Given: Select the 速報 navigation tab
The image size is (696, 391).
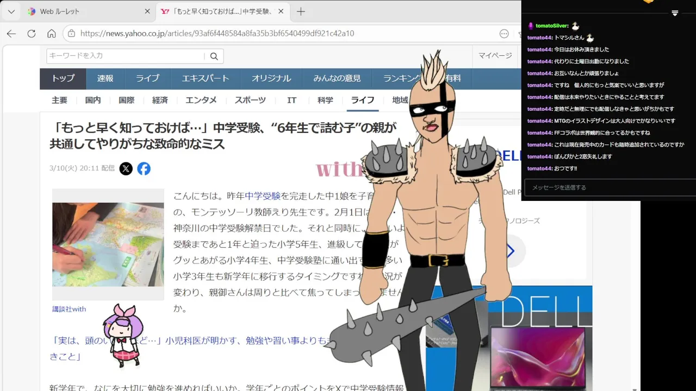Looking at the screenshot, I should (105, 78).
